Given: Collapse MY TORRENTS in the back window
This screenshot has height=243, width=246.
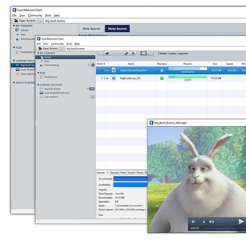Looking at the screenshot, I should pyautogui.click(x=14, y=26).
